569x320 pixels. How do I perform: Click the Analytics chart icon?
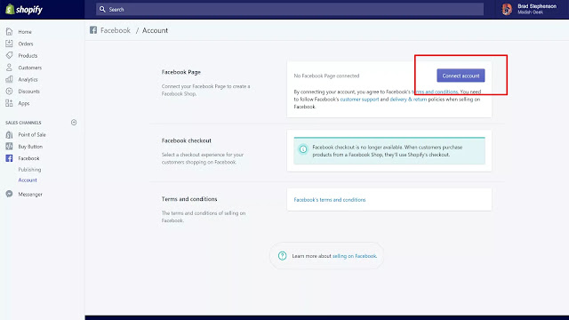click(9, 79)
